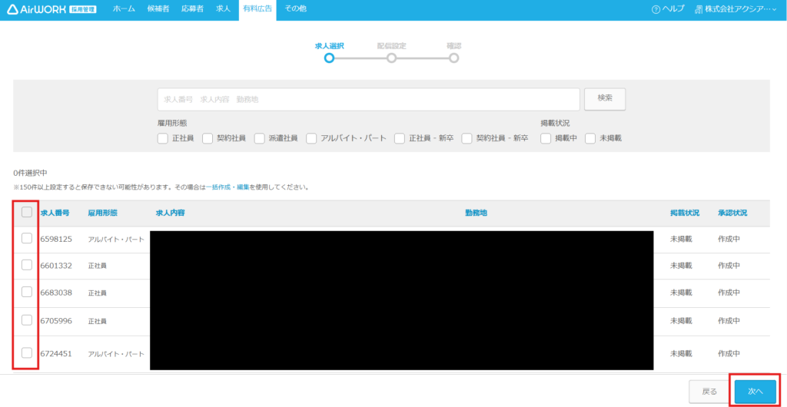Image resolution: width=787 pixels, height=407 pixels.
Task: Click the 次へ button
Action: pyautogui.click(x=755, y=391)
